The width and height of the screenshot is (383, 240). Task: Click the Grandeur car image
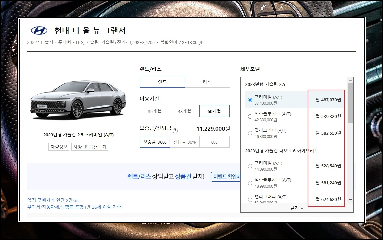[x=78, y=100]
